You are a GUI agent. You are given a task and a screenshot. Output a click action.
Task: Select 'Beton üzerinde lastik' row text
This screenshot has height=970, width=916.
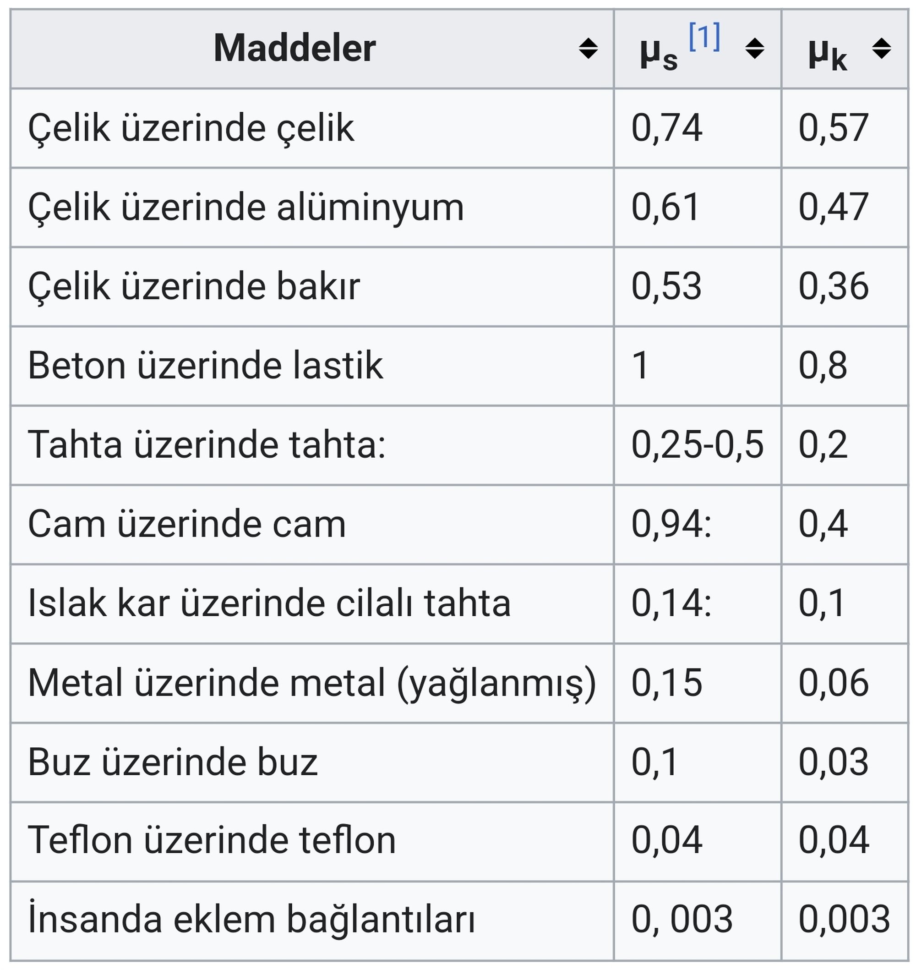click(x=205, y=366)
